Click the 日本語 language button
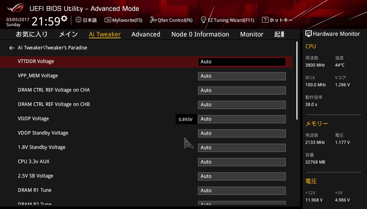Image resolution: width=367 pixels, height=209 pixels. (x=90, y=20)
